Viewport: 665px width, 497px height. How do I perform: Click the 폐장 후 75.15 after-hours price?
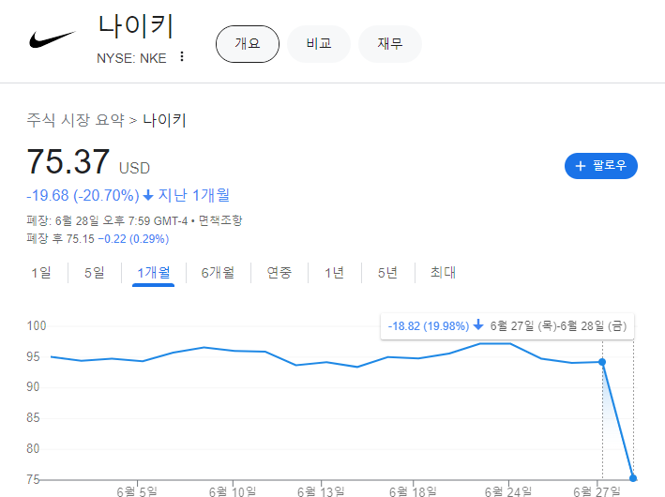(x=60, y=239)
